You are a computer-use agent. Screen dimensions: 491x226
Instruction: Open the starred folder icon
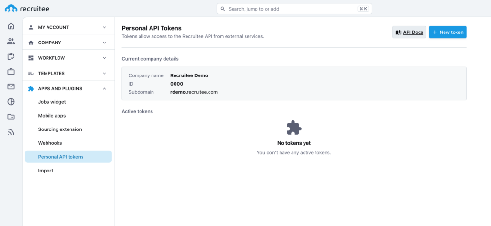[11, 117]
